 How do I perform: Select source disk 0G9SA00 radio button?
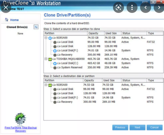pyautogui.click(x=50, y=38)
